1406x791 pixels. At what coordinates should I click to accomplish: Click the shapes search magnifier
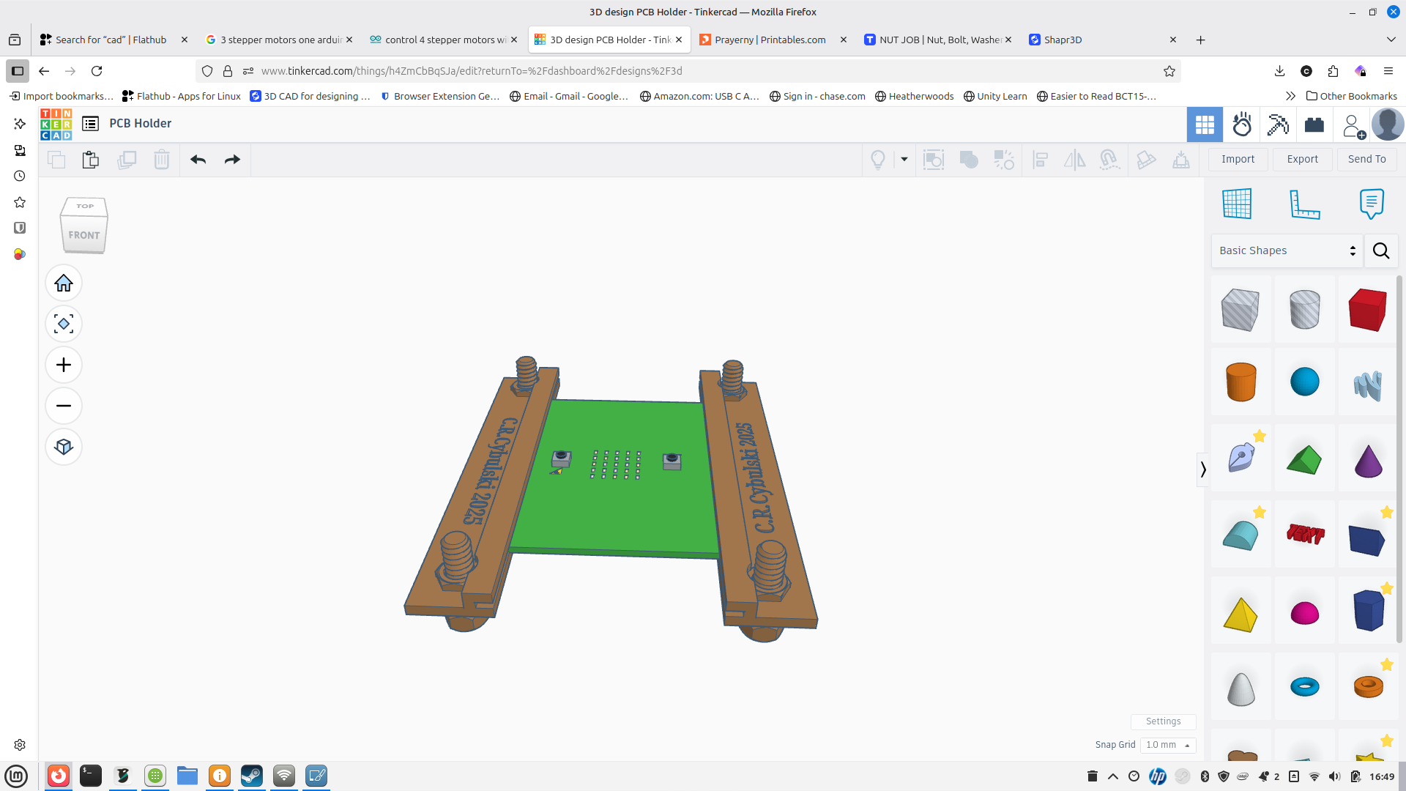coord(1381,250)
